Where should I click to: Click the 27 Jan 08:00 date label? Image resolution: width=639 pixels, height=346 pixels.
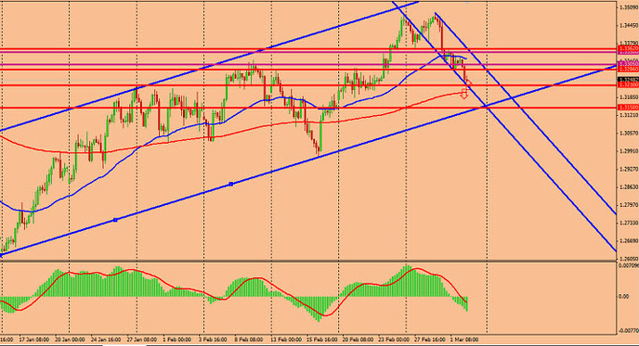(x=142, y=340)
